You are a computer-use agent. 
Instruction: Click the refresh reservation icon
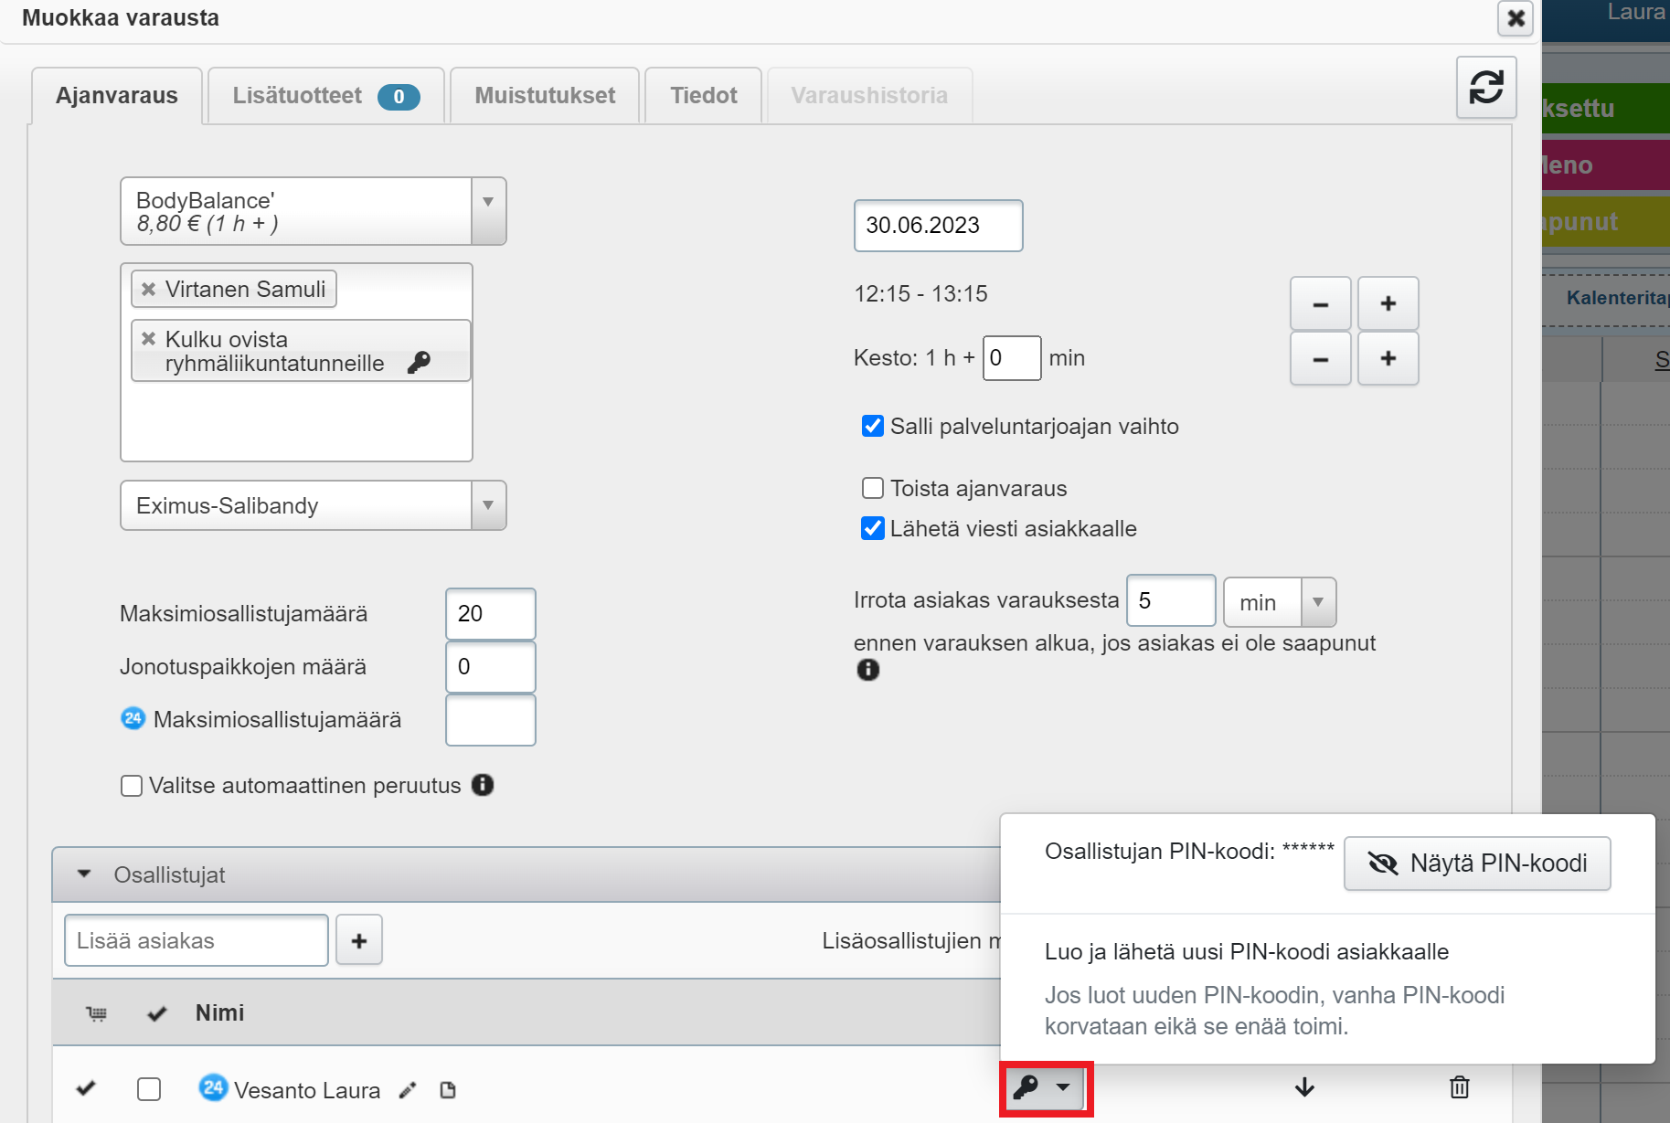coord(1485,88)
